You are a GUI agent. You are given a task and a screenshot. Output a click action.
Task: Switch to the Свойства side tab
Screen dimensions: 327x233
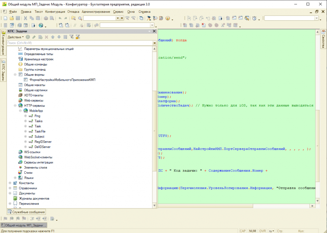323,39
